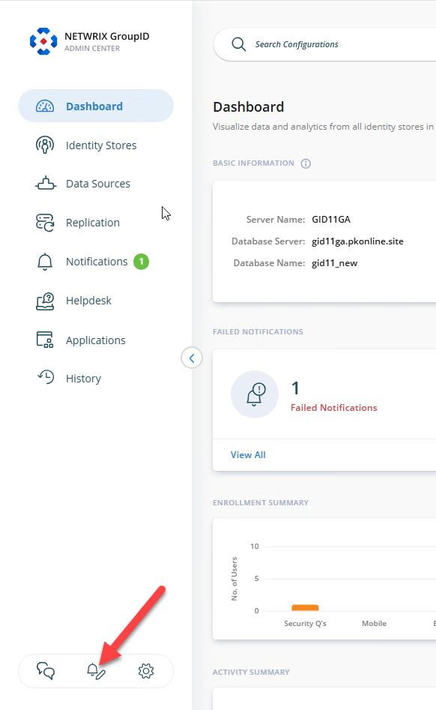The width and height of the screenshot is (436, 710).
Task: Select the Data Sources sidebar icon
Action: [x=45, y=184]
